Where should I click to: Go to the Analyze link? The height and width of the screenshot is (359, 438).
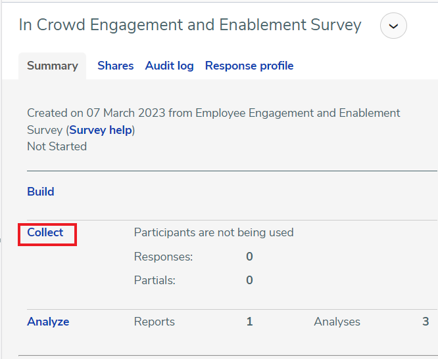tap(48, 322)
